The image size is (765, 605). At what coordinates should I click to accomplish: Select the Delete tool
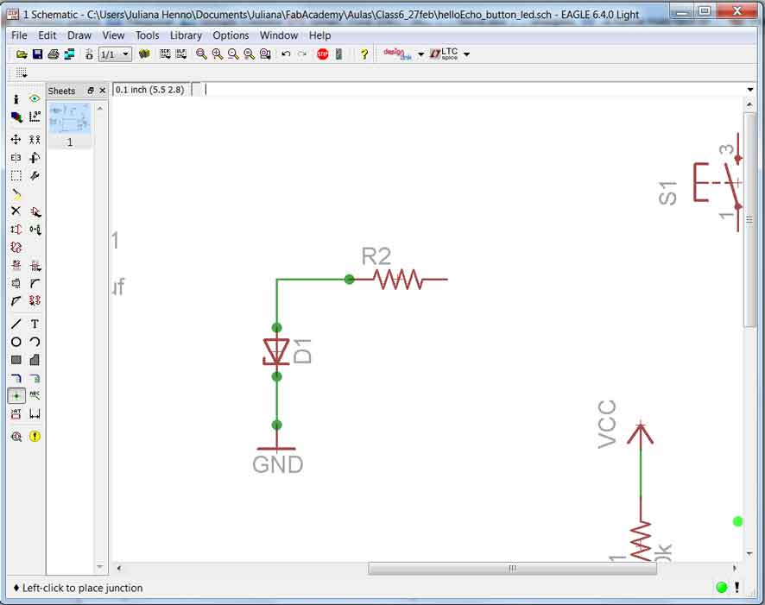(x=16, y=211)
